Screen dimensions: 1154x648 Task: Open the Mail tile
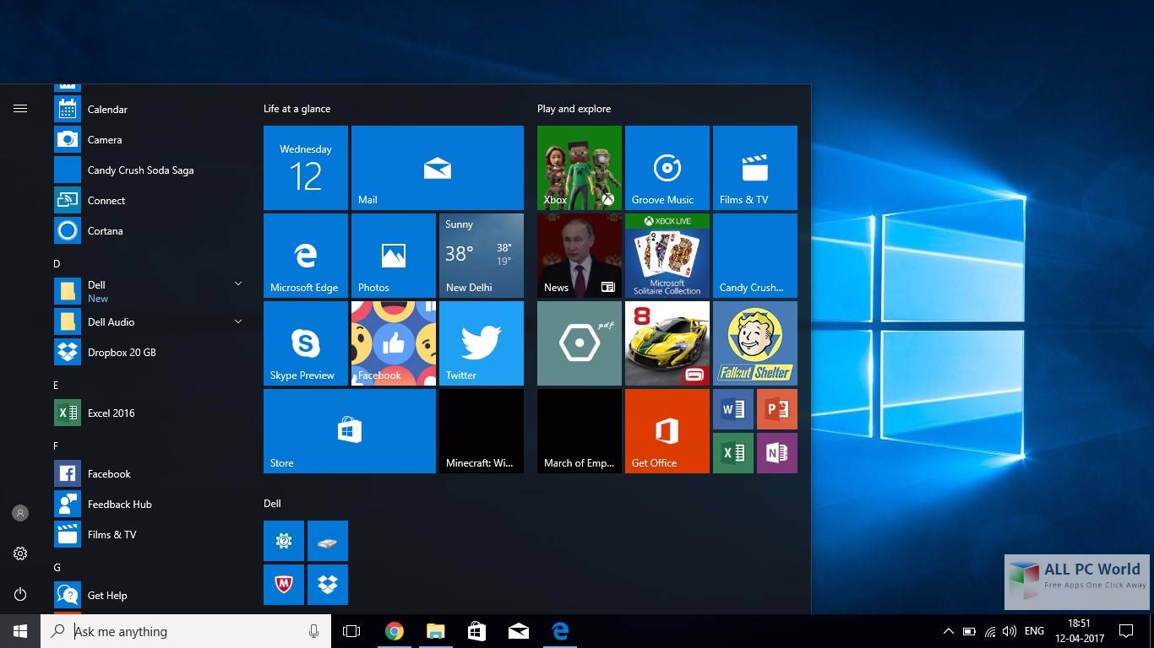(437, 167)
